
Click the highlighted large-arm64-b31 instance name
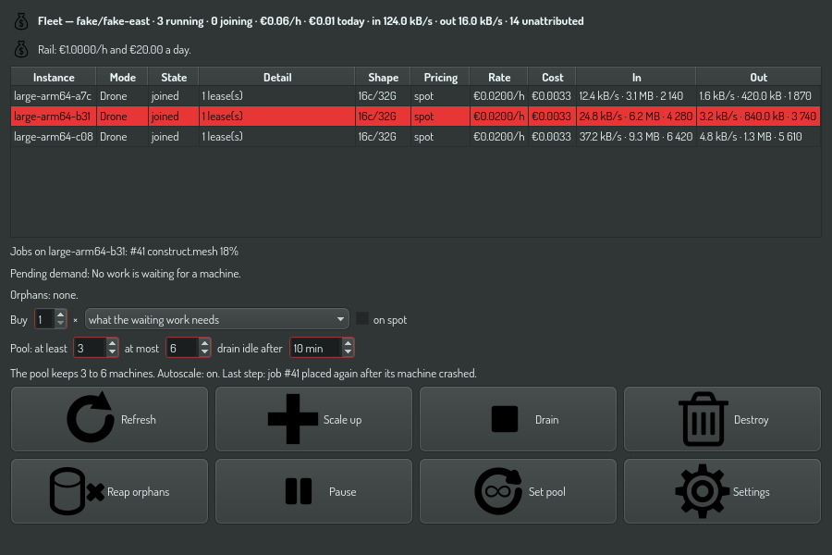coord(52,117)
